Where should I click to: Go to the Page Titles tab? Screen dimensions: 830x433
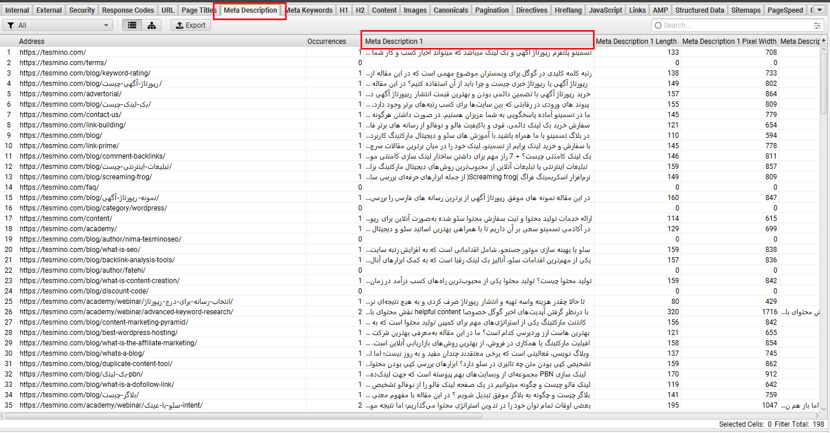coord(199,10)
